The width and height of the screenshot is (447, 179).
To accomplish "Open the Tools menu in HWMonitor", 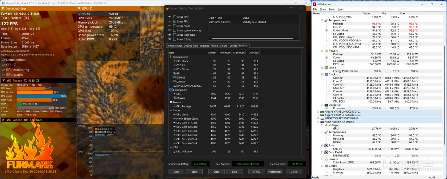I will click(x=332, y=9).
